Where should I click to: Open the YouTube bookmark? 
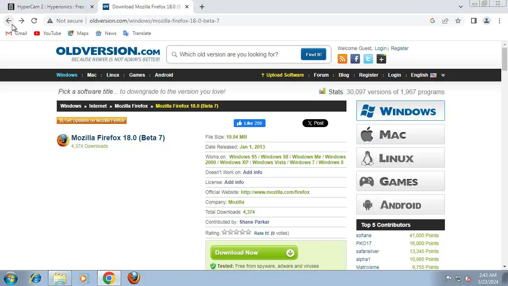point(48,33)
